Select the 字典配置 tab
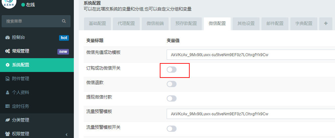Screen dimensions: 335x138 pyautogui.click(x=304, y=24)
